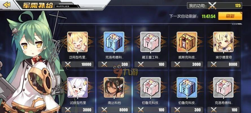Select the 藏王重工科 T1 tech box
The height and width of the screenshot is (113, 251).
pyautogui.click(x=150, y=42)
